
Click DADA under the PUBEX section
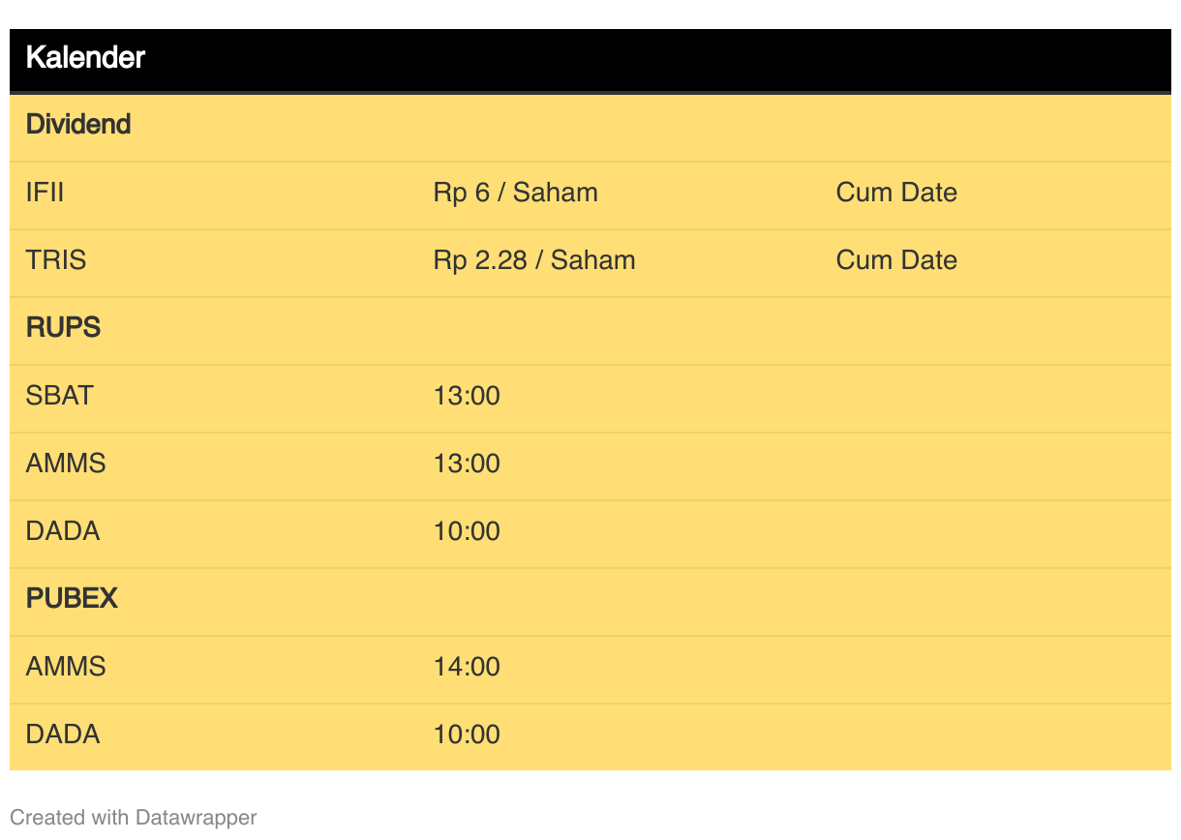(63, 735)
